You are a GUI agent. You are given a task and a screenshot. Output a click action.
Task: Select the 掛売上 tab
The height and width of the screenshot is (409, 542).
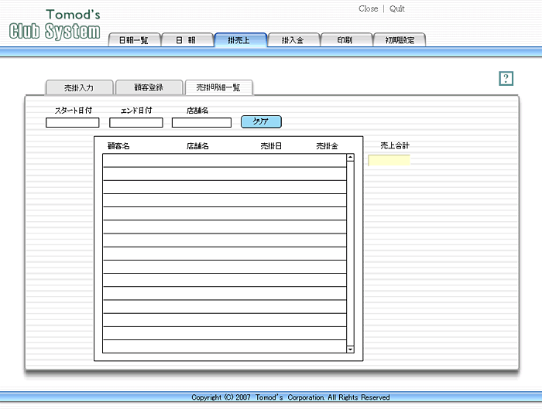coord(239,40)
